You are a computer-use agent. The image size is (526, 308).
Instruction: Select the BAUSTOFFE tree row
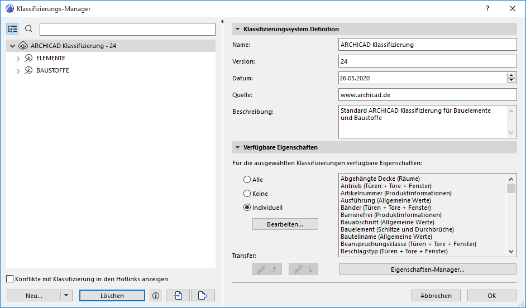[x=111, y=70]
